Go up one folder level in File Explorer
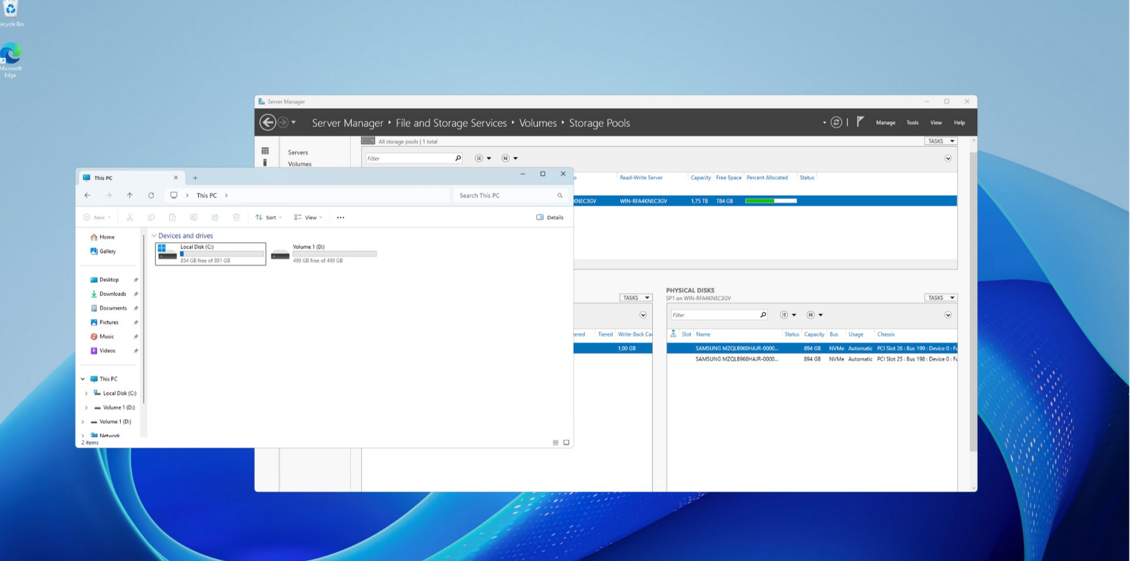Screen dimensions: 1130x561 (130, 196)
